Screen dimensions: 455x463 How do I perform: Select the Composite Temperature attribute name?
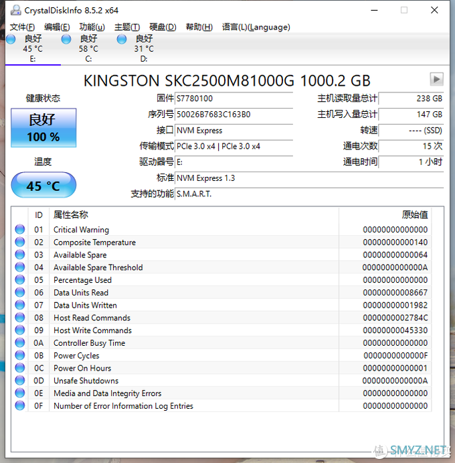94,243
